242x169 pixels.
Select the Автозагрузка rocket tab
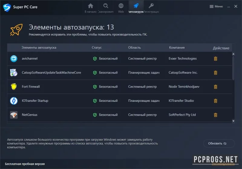pyautogui.click(x=136, y=8)
